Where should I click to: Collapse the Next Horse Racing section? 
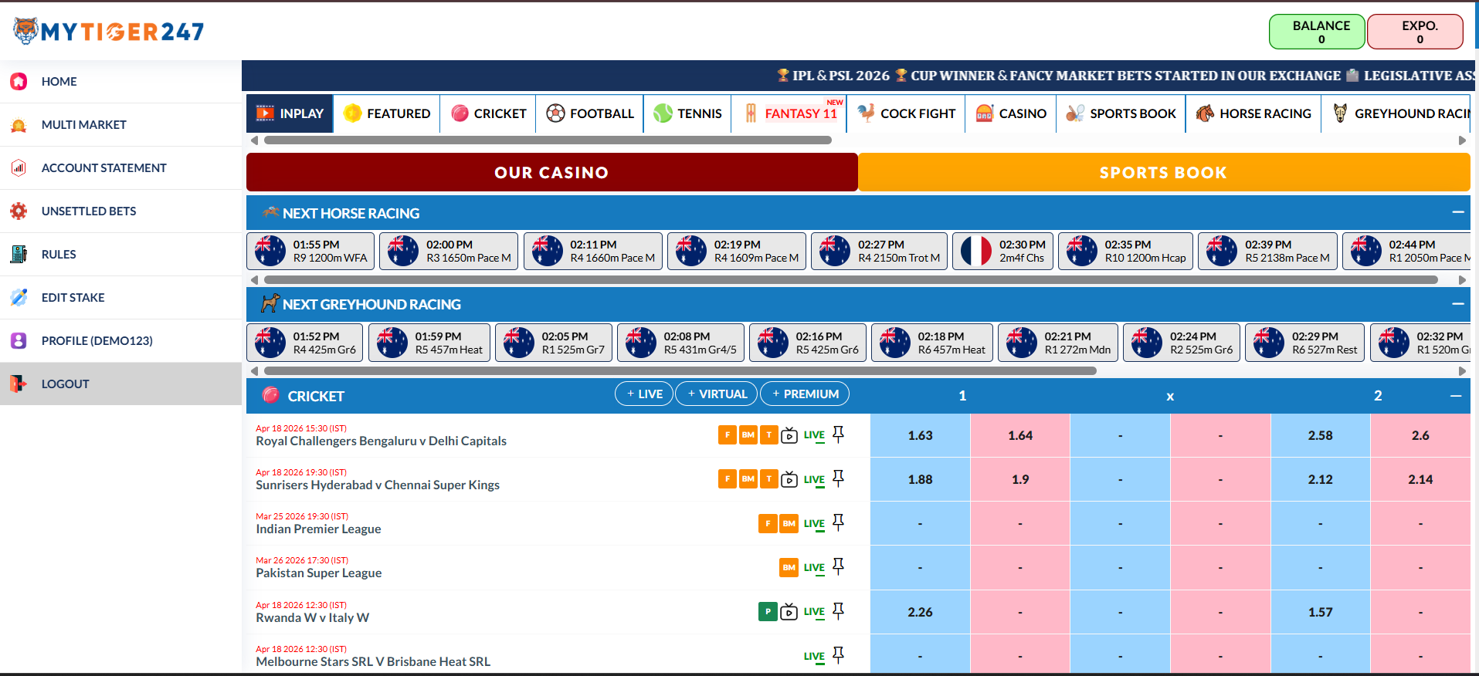[1457, 212]
